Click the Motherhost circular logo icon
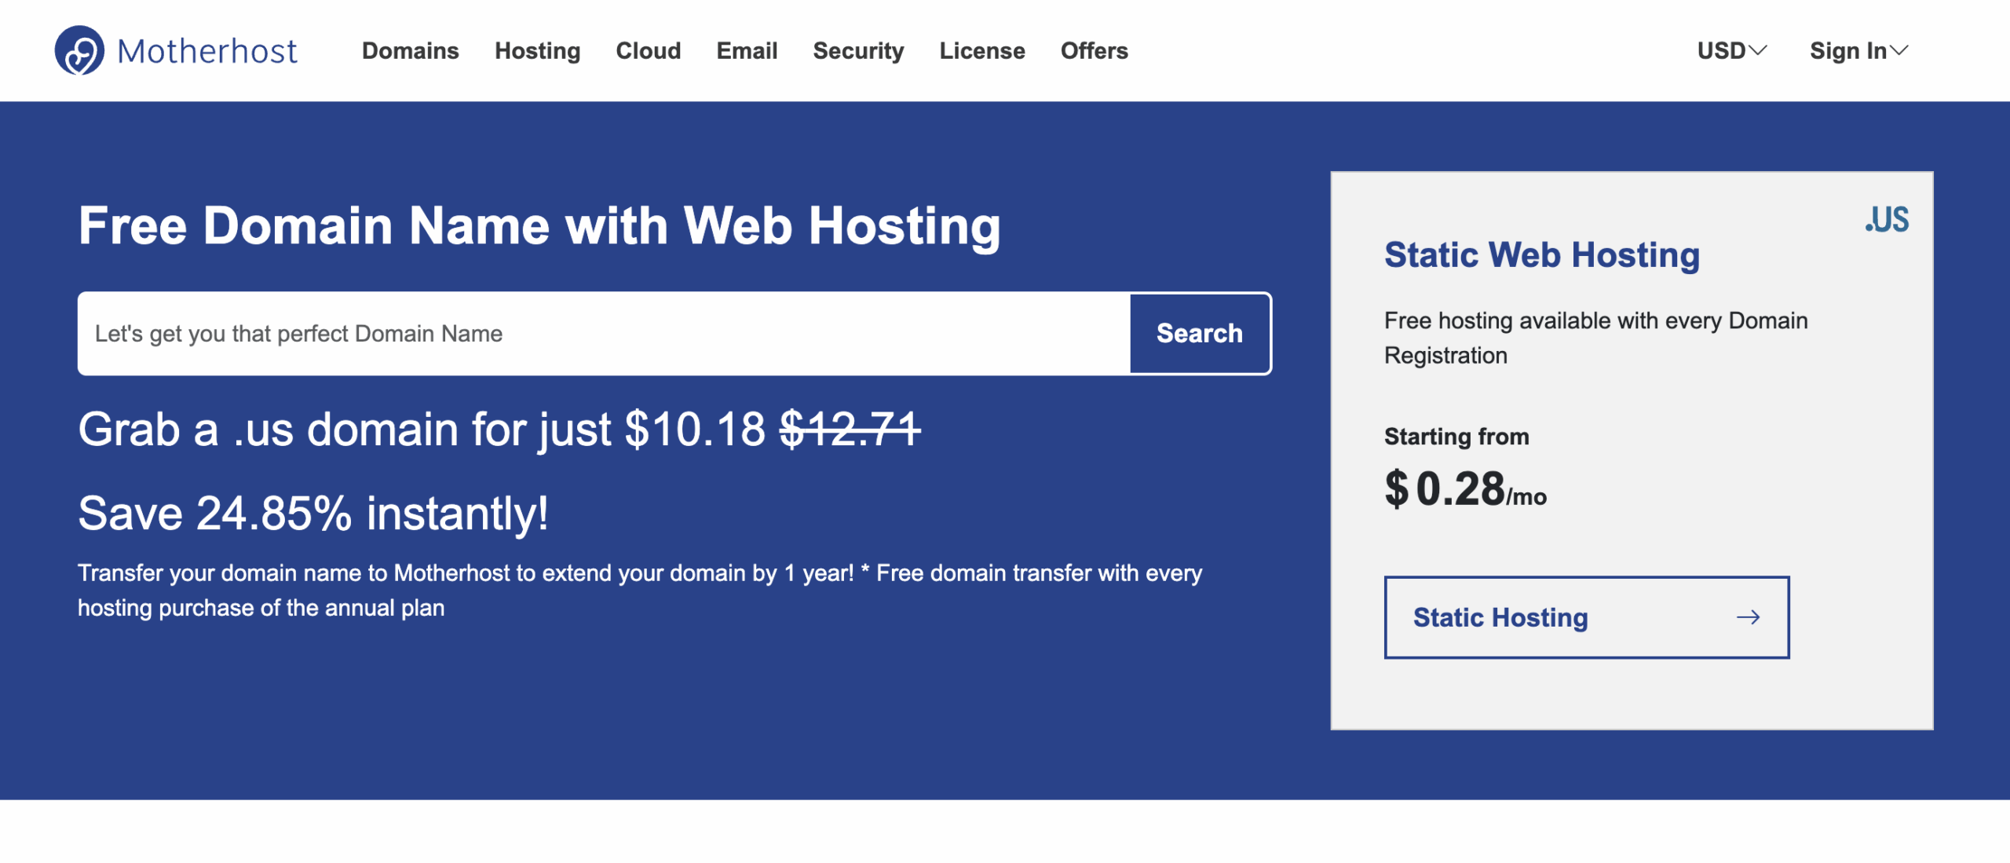 (79, 51)
